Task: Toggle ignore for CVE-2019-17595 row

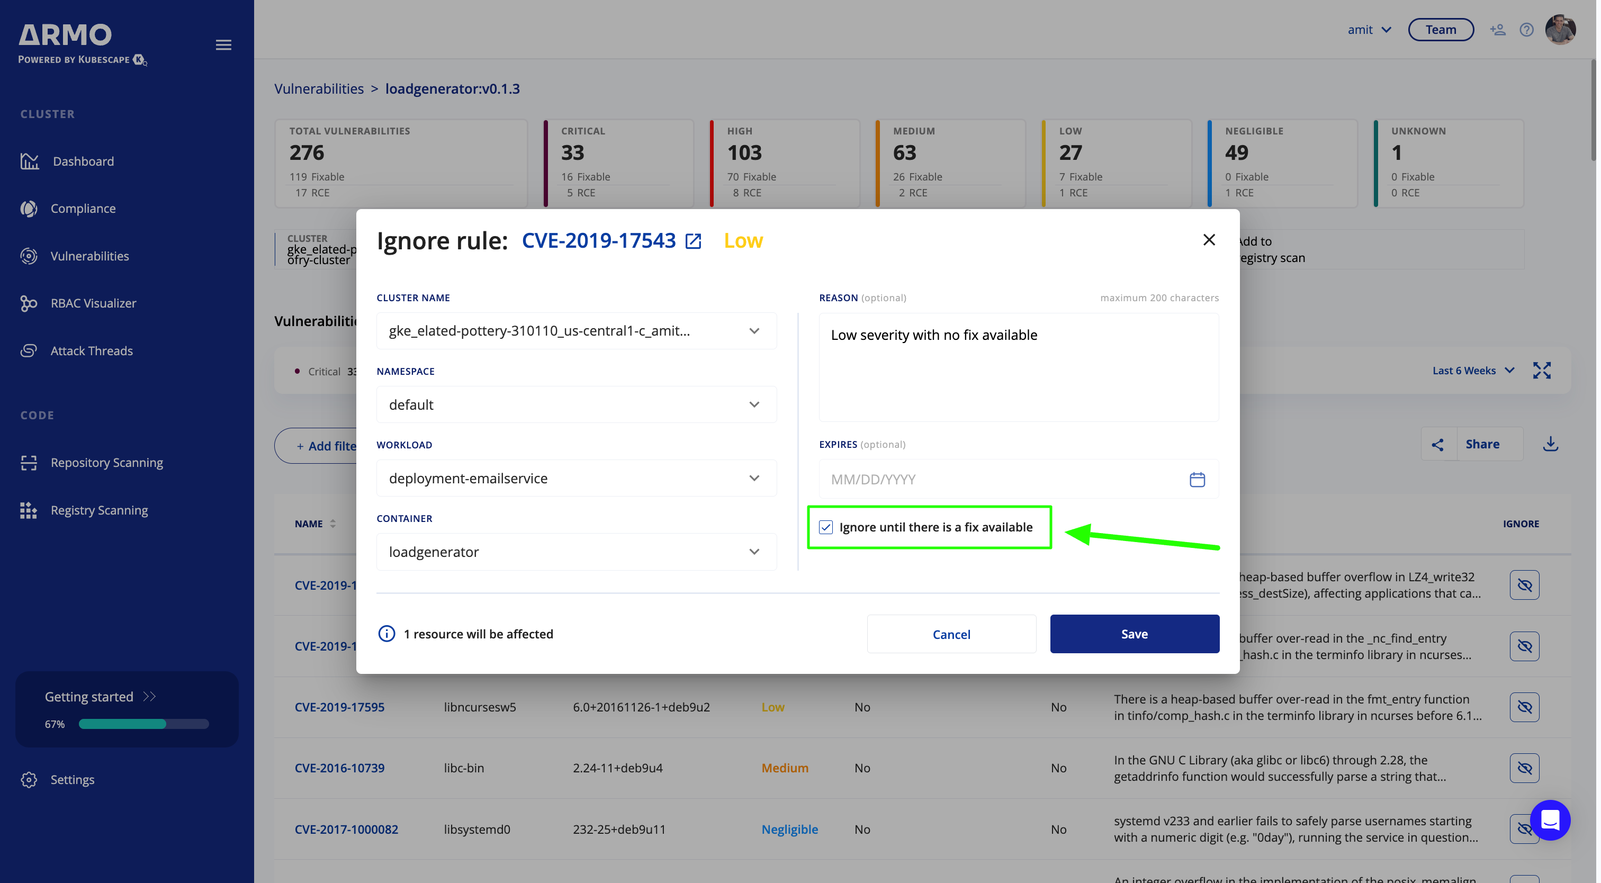Action: pos(1524,707)
